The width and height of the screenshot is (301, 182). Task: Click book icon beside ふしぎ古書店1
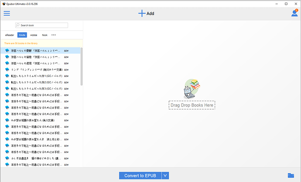[7, 158]
